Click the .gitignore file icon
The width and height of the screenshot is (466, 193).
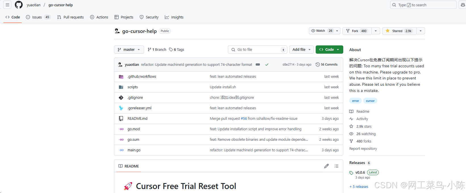121,98
